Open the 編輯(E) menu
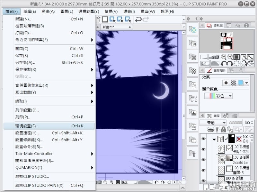The height and width of the screenshot is (192, 257). coord(30,12)
